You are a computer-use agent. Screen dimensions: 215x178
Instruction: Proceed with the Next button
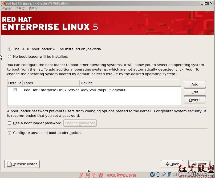pos(199,164)
